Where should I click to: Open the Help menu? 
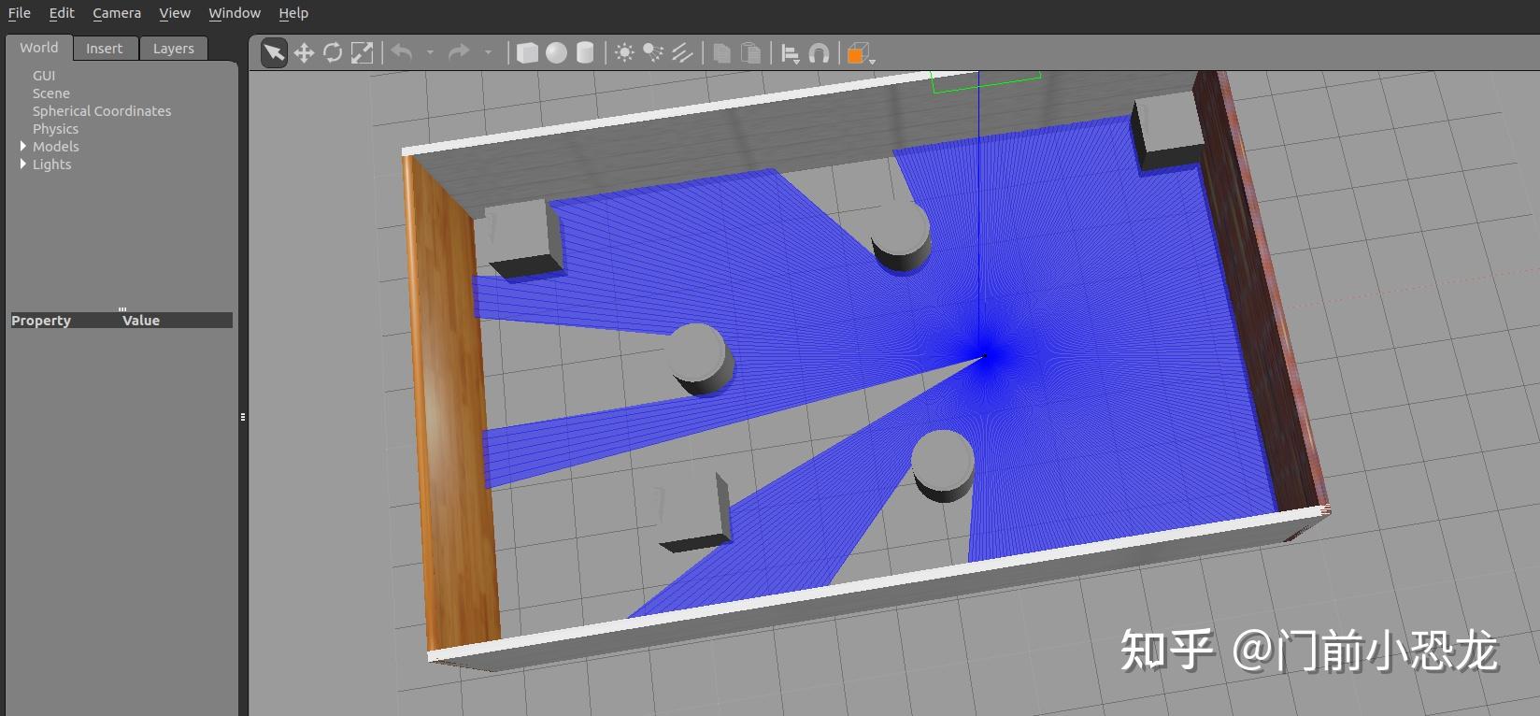coord(293,13)
